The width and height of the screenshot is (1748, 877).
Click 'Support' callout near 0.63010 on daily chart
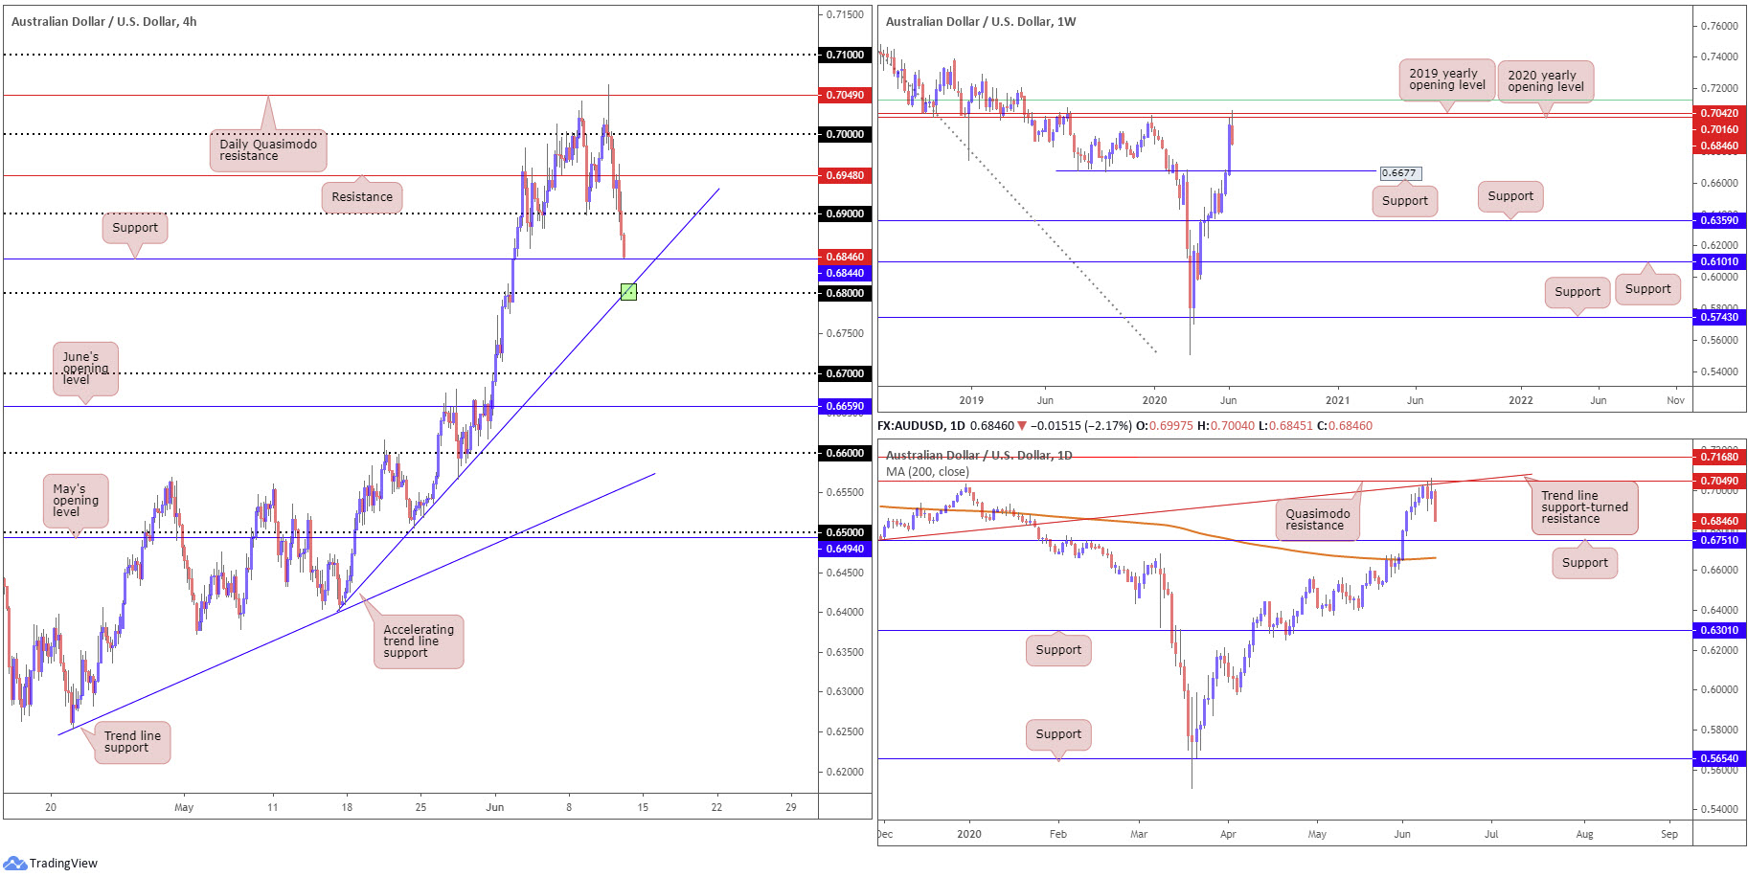1058,650
